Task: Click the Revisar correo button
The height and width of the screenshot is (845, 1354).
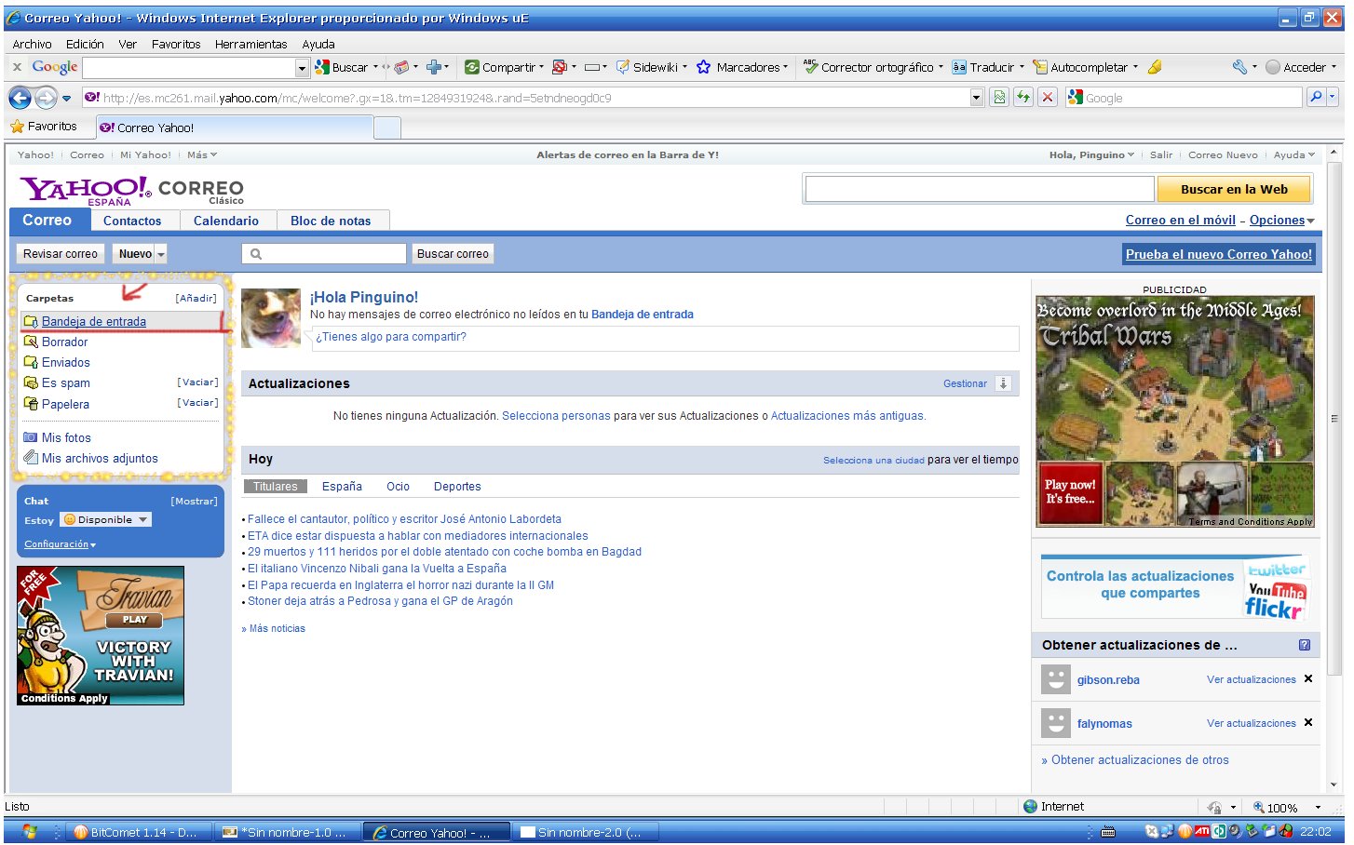Action: 61,254
